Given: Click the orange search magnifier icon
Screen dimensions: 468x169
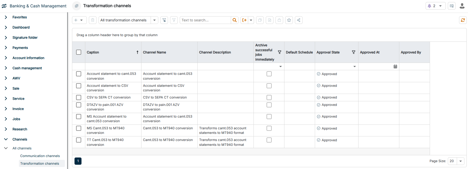Looking at the screenshot, I should (x=235, y=20).
